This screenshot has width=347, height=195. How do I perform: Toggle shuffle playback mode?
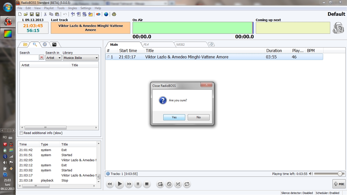[178, 184]
